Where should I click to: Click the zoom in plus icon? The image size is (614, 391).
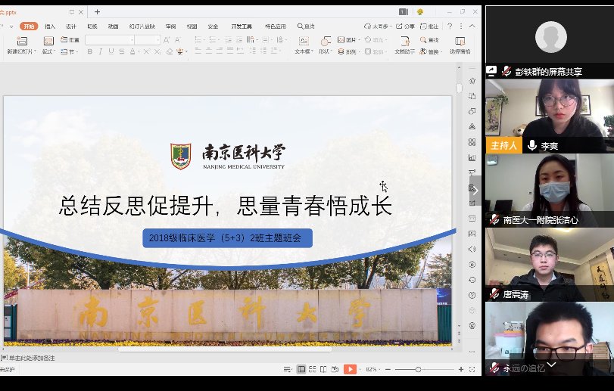pos(462,369)
